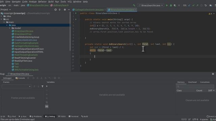Click the run gutter arrow beside main method

click(x=76, y=19)
